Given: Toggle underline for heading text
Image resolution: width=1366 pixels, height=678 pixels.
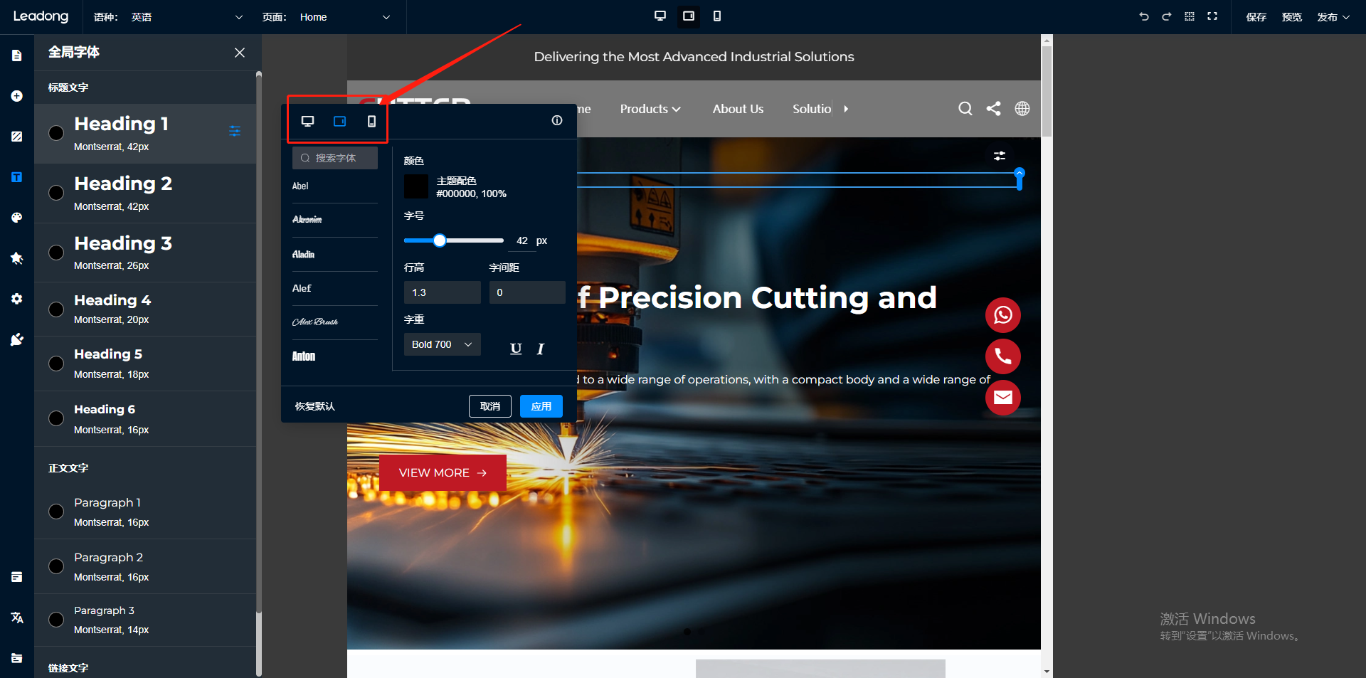Looking at the screenshot, I should [x=516, y=349].
